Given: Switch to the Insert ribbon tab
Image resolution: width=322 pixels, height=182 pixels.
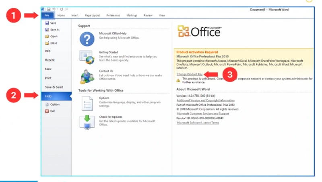Looking at the screenshot, I should tap(75, 15).
